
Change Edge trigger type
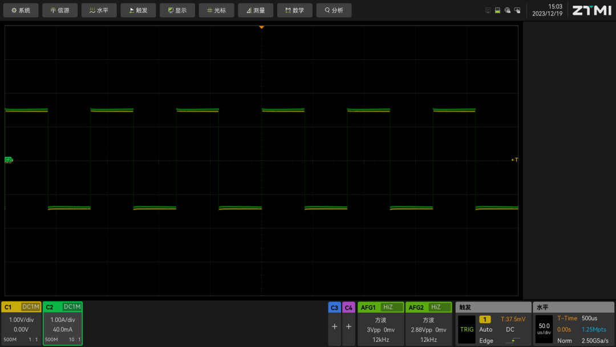click(486, 341)
